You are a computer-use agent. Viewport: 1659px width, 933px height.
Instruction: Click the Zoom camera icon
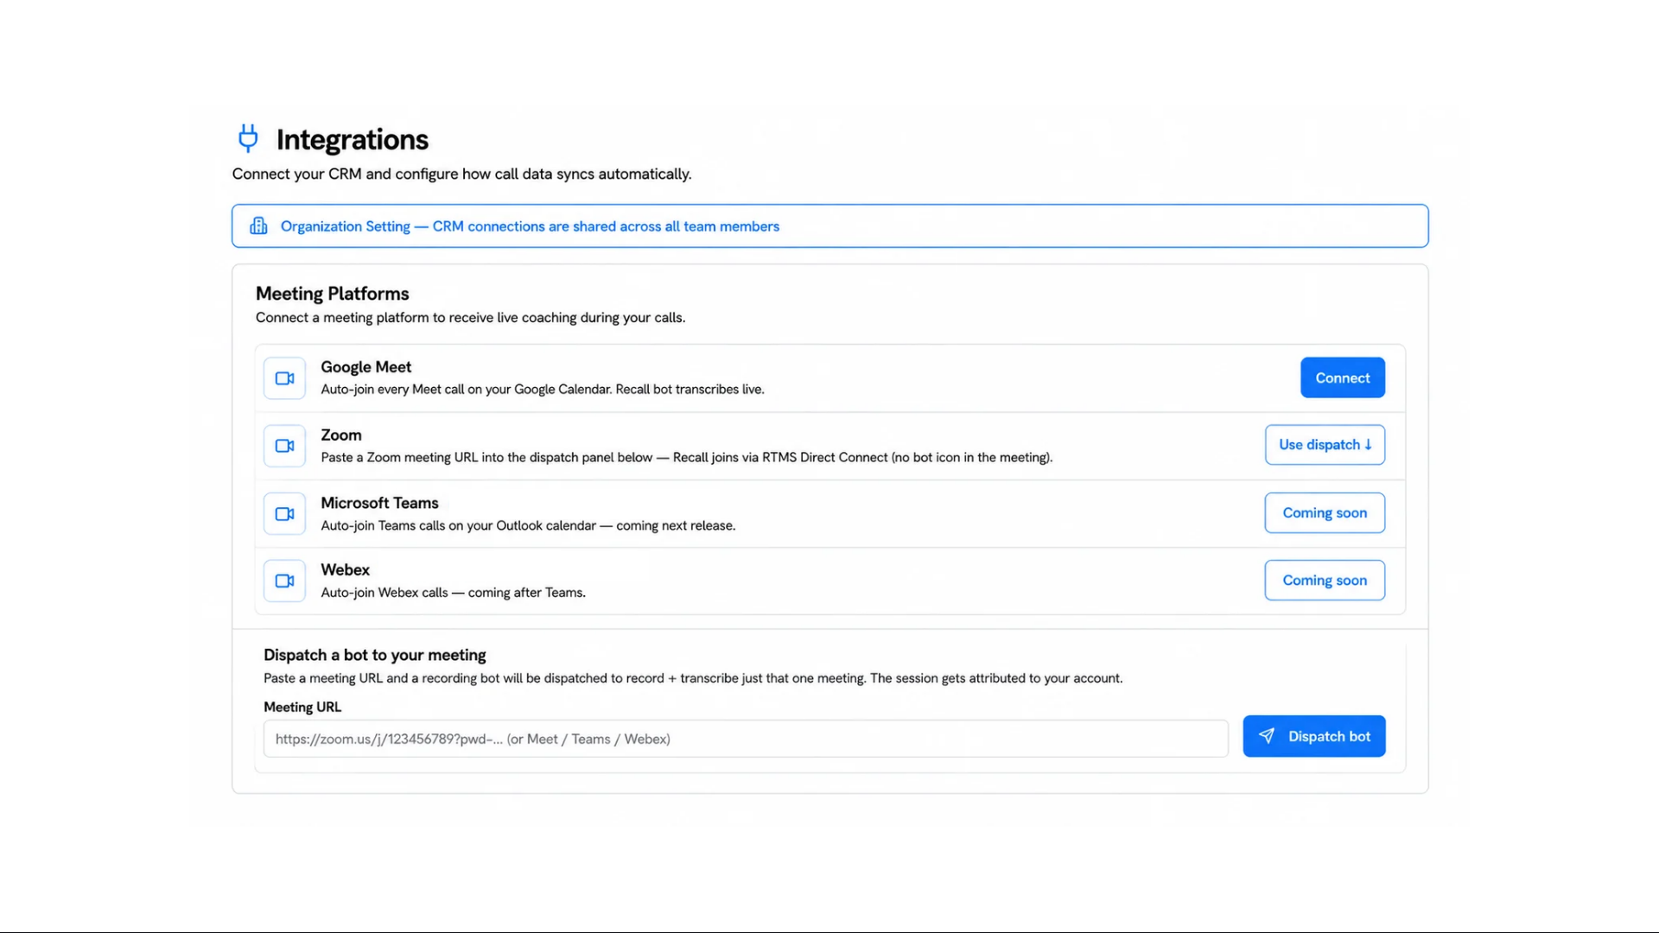[x=284, y=446]
